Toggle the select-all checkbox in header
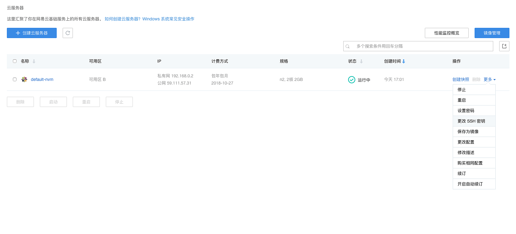Image resolution: width=516 pixels, height=234 pixels. coord(15,61)
